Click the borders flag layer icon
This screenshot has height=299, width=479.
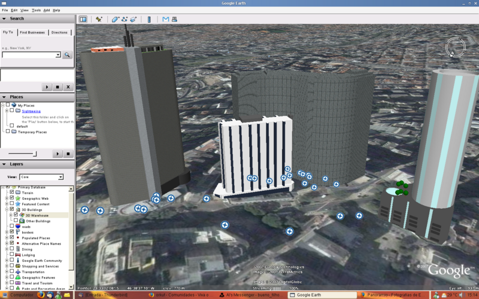pos(18,232)
